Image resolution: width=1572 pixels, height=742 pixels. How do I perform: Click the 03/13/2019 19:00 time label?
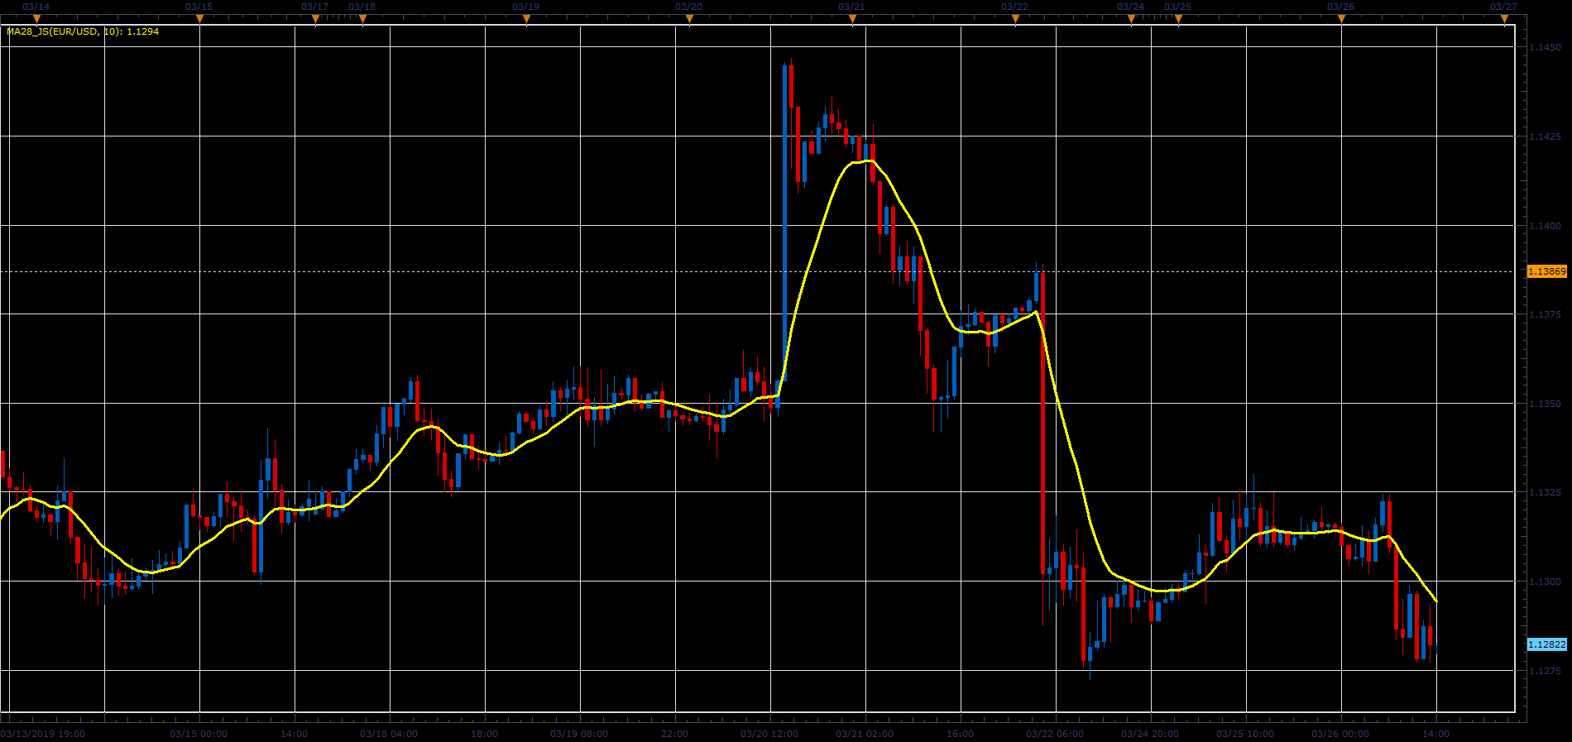pos(43,734)
